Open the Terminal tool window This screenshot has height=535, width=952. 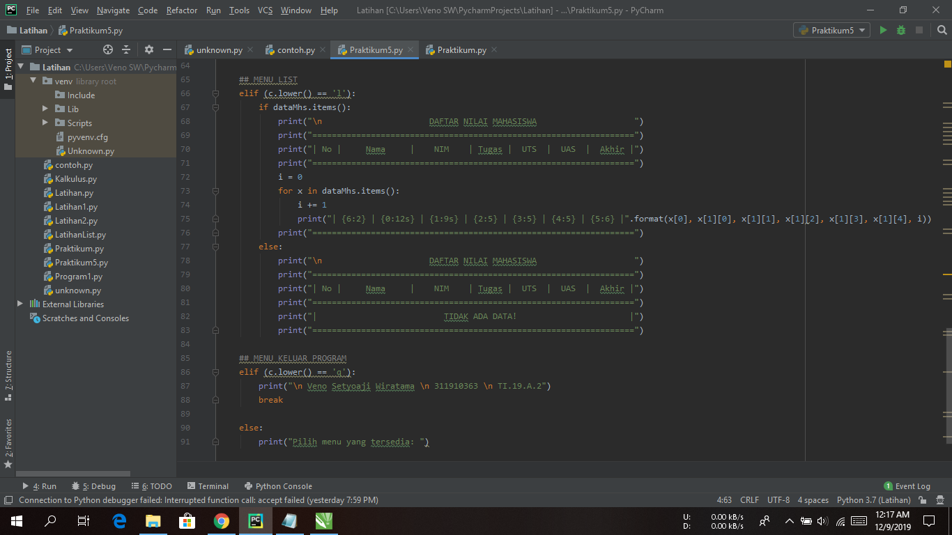(x=208, y=486)
